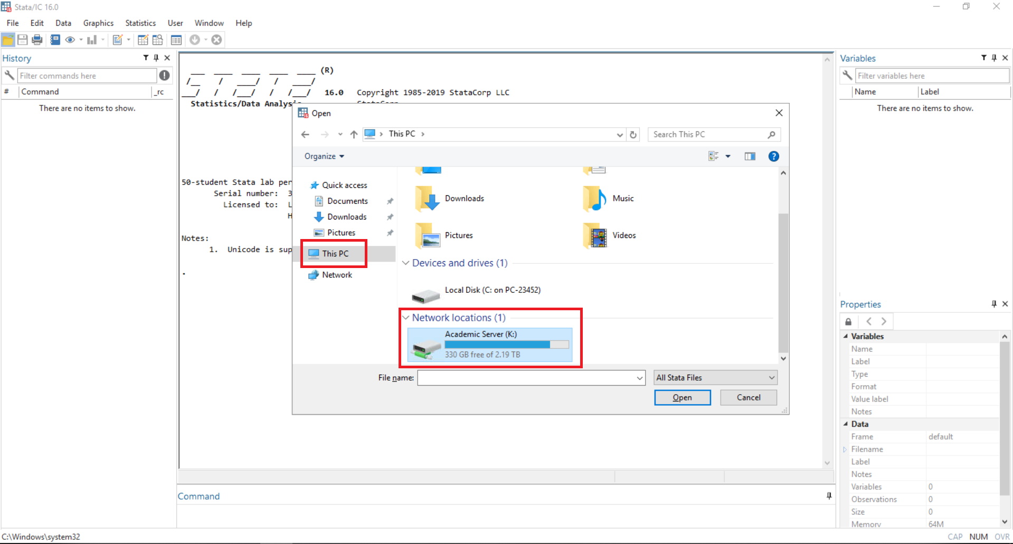Click the Save toolbar icon
The width and height of the screenshot is (1013, 544).
pos(23,40)
